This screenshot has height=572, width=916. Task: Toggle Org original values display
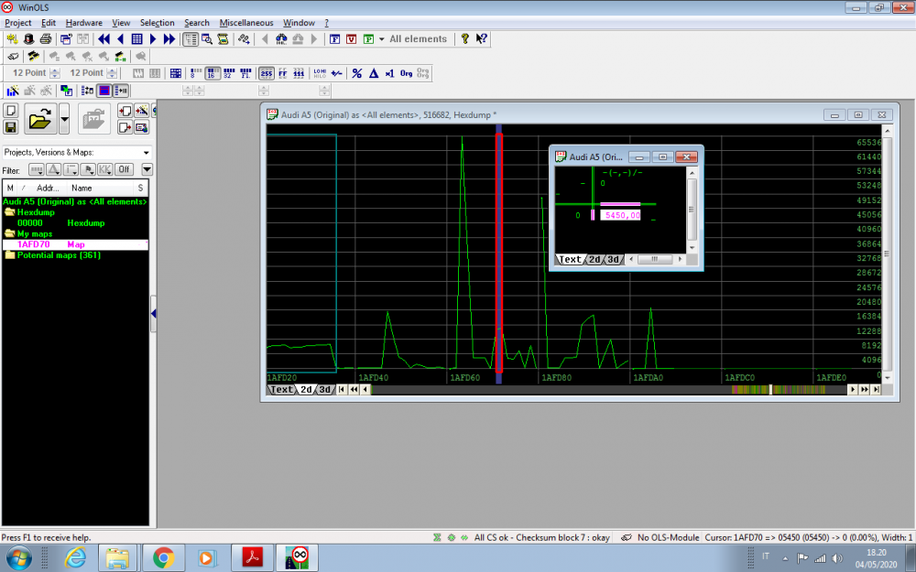click(x=406, y=73)
